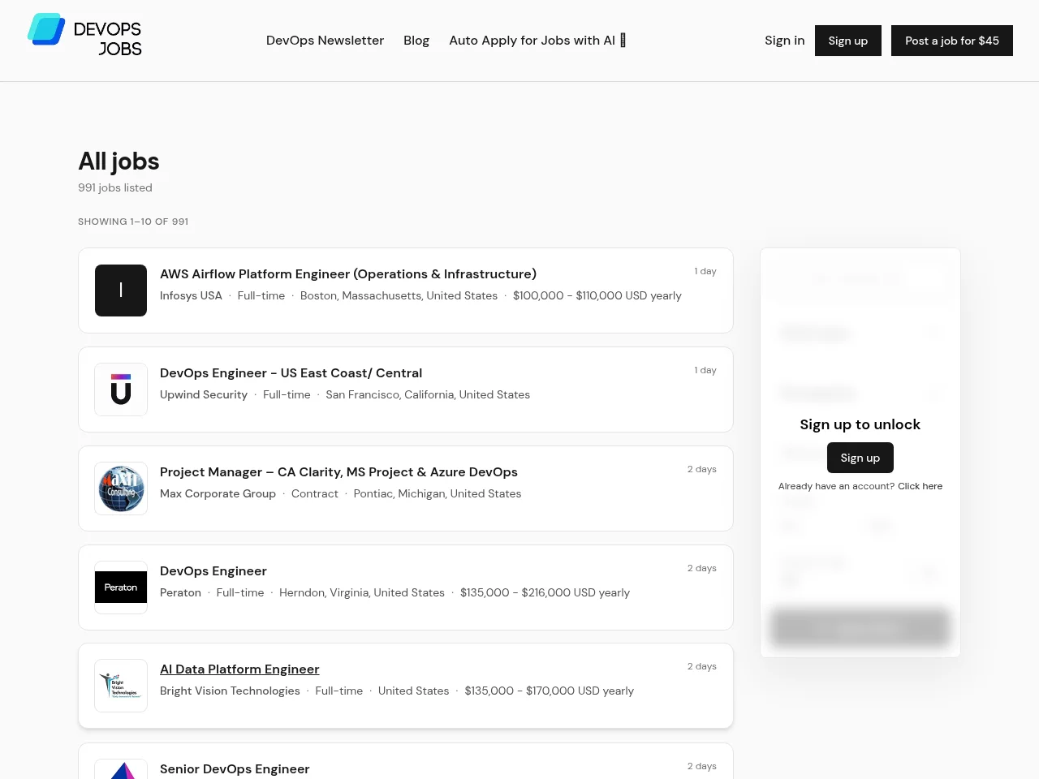The width and height of the screenshot is (1039, 779).
Task: Click the '991 jobs listed' text
Action: (115, 187)
